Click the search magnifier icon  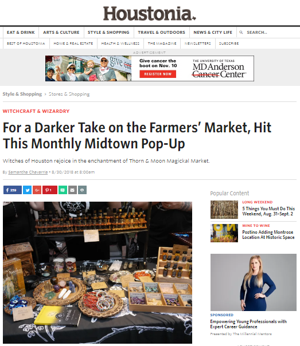[x=241, y=32]
